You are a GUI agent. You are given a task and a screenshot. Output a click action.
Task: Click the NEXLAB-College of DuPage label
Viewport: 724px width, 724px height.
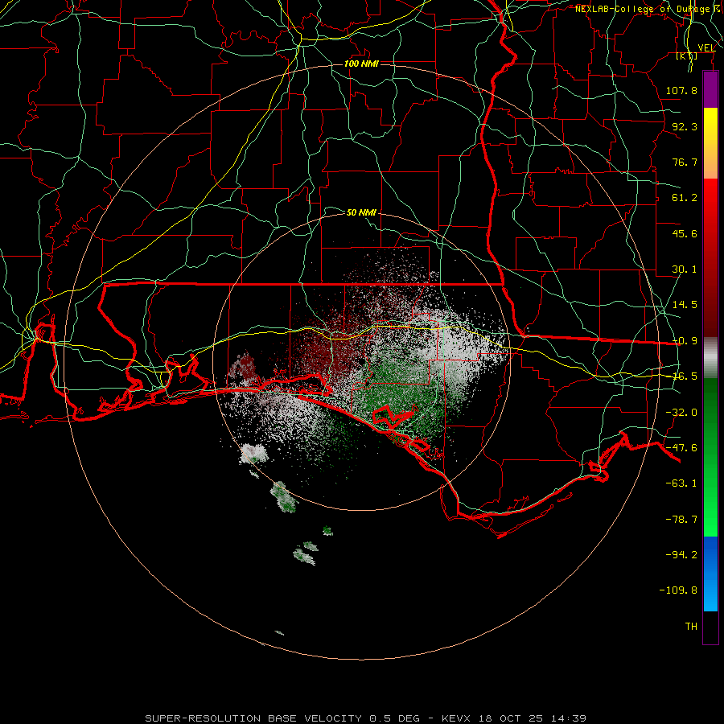646,9
